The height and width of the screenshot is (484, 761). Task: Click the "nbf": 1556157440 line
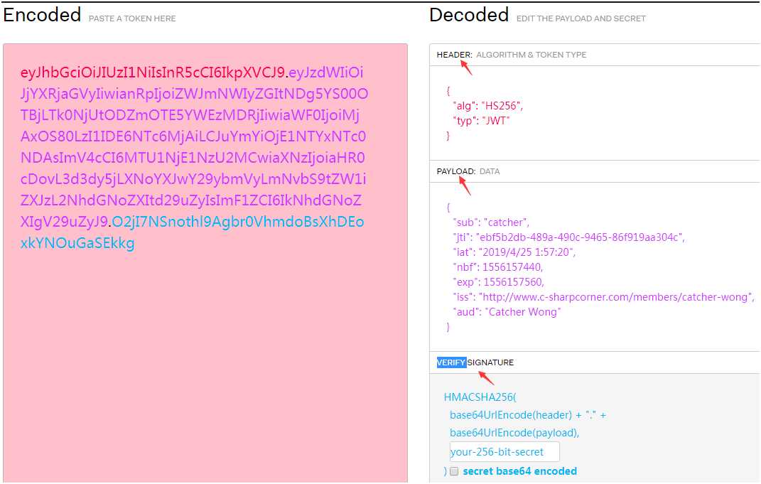pyautogui.click(x=497, y=267)
